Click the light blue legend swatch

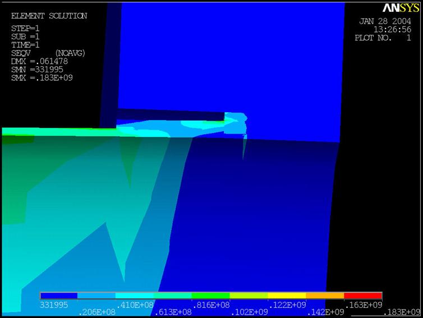[x=96, y=296]
